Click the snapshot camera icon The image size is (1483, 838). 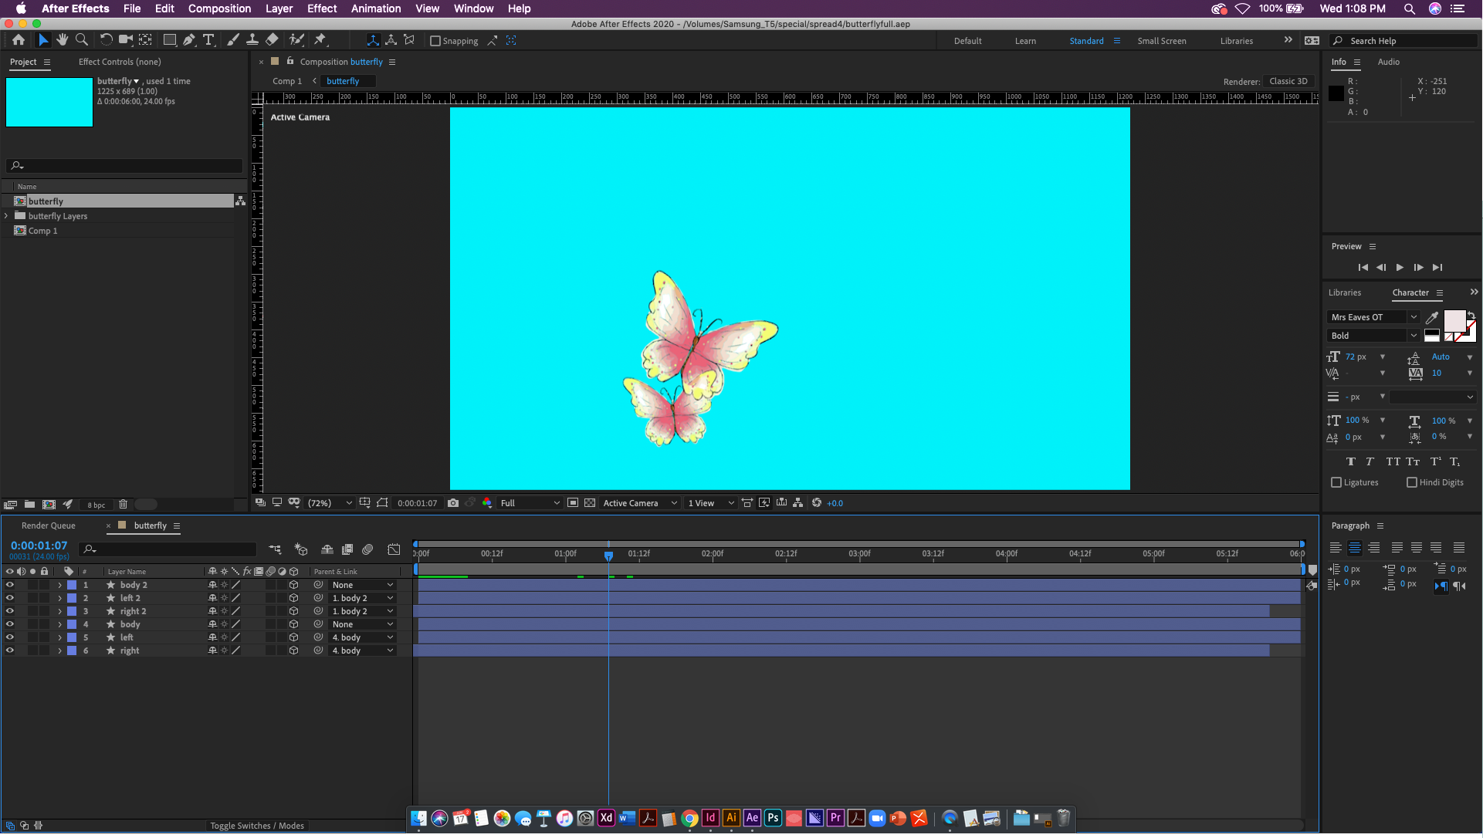(x=453, y=503)
